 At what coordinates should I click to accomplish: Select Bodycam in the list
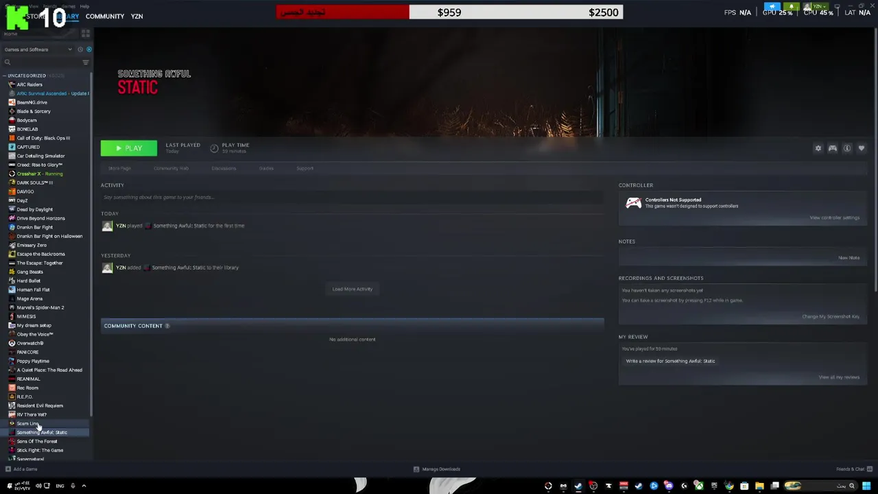point(27,120)
